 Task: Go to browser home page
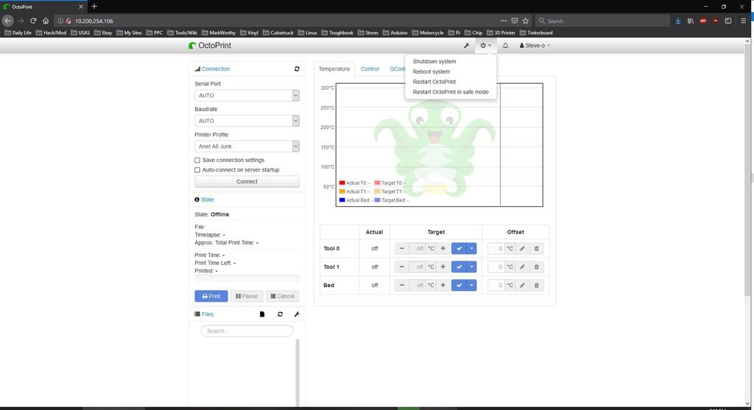(46, 21)
